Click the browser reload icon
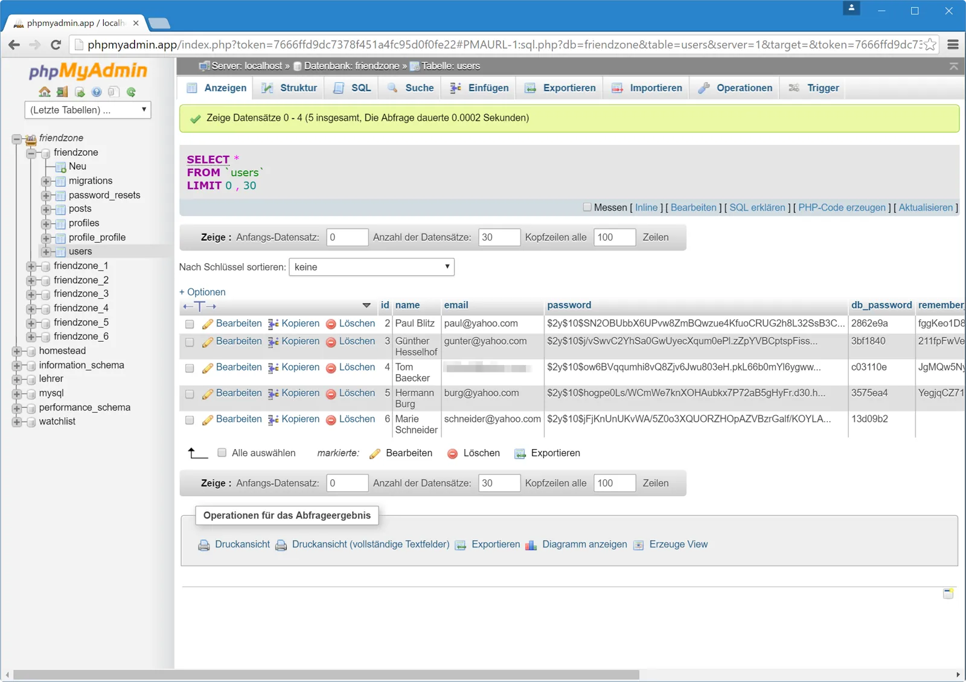966x682 pixels. (56, 44)
